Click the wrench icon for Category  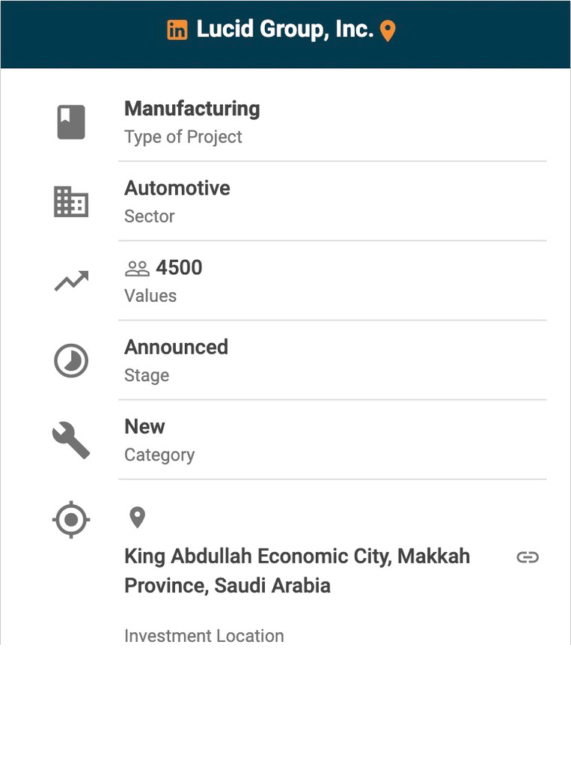click(x=71, y=440)
